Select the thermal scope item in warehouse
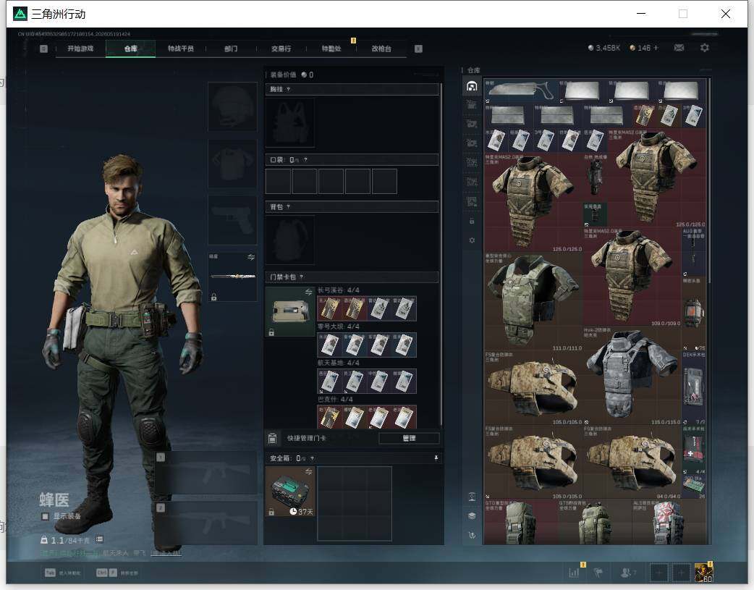 tap(596, 177)
